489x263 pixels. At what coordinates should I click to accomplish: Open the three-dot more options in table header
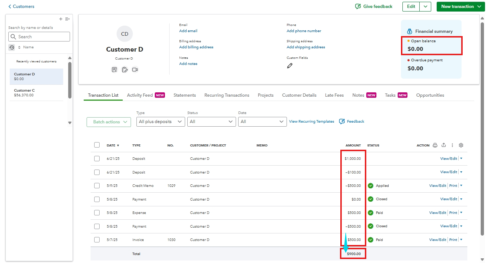pyautogui.click(x=452, y=145)
